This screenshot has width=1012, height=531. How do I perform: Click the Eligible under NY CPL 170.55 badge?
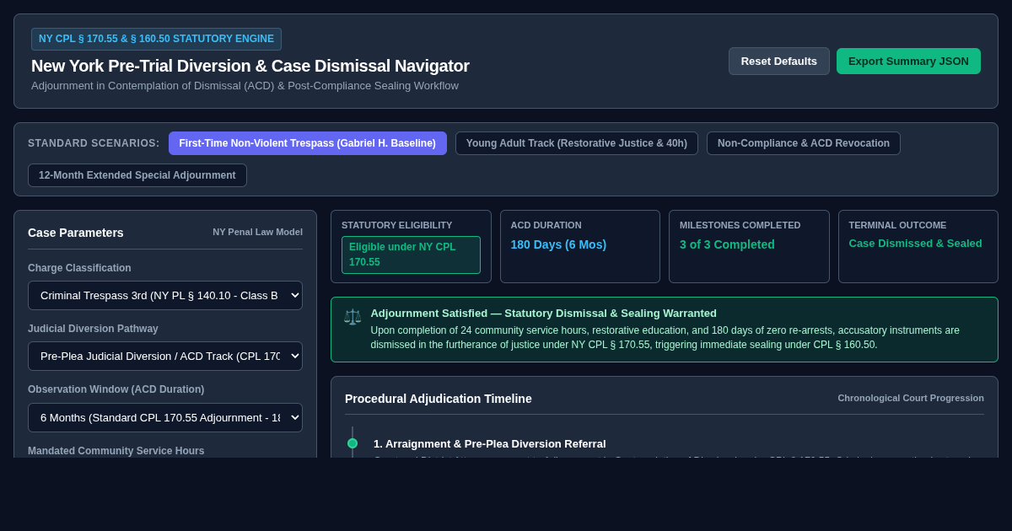[x=411, y=255]
